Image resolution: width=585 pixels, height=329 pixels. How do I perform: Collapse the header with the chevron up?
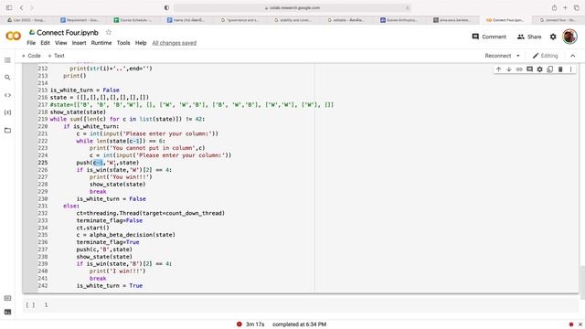(573, 56)
